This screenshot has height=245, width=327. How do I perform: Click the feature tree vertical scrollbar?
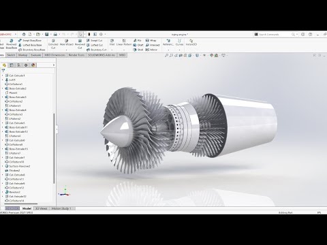click(x=54, y=148)
